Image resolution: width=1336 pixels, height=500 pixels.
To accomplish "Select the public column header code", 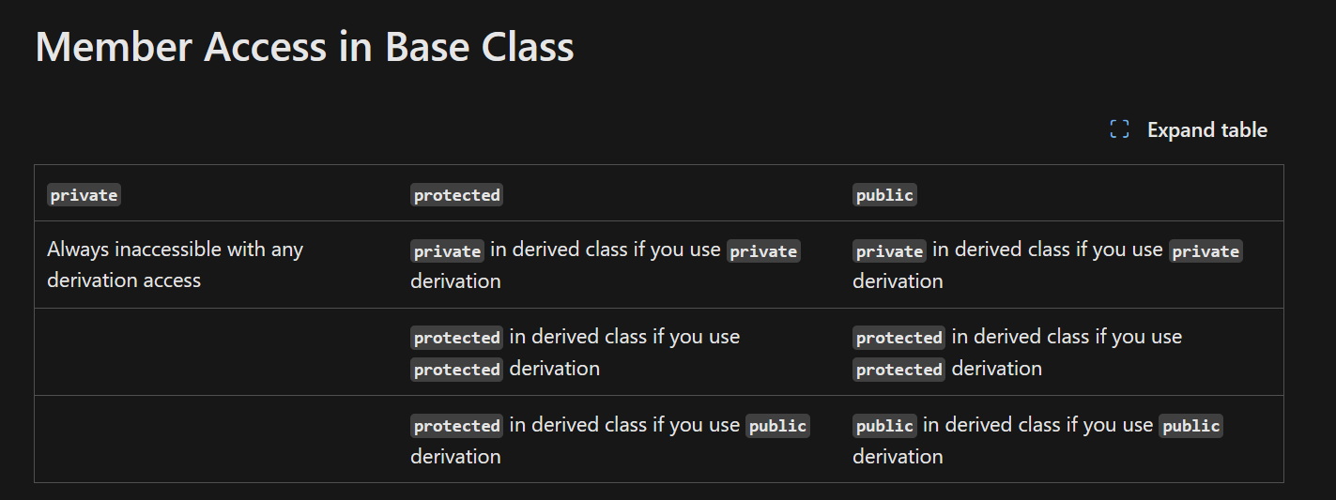I will pyautogui.click(x=884, y=195).
